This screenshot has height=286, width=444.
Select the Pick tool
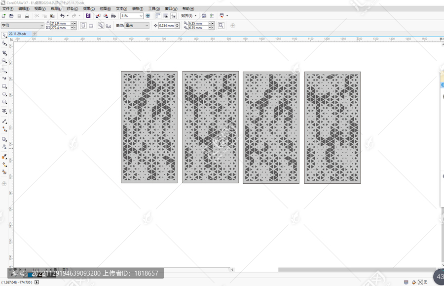(4, 35)
